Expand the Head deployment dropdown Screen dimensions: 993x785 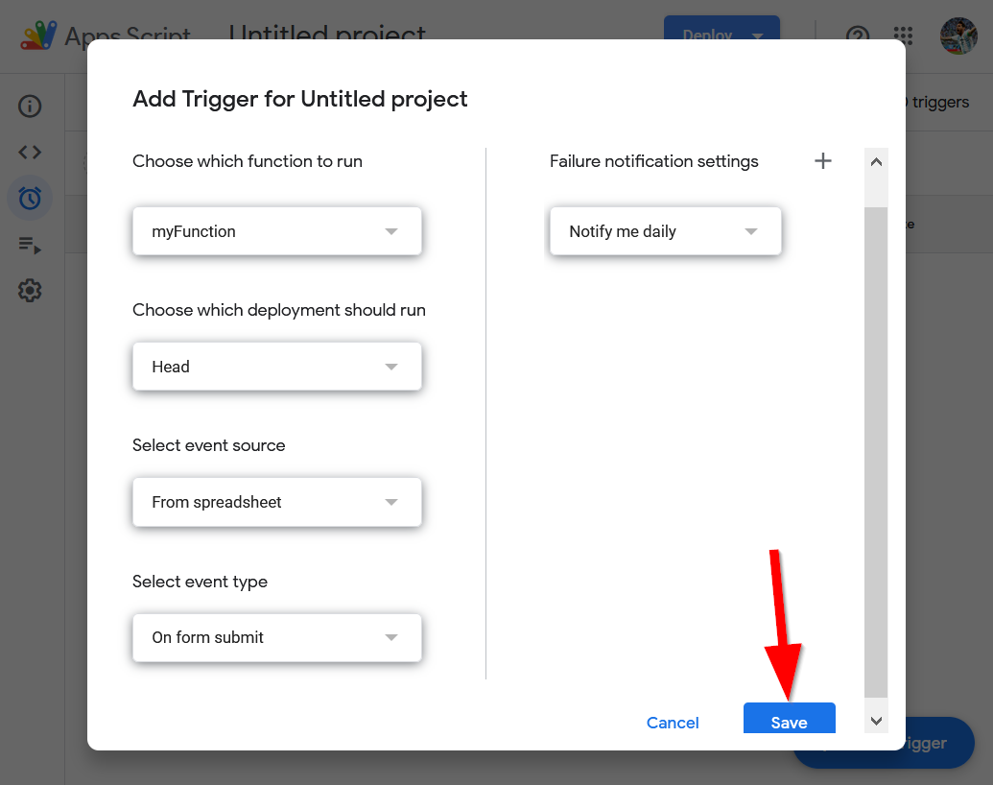[x=276, y=367]
